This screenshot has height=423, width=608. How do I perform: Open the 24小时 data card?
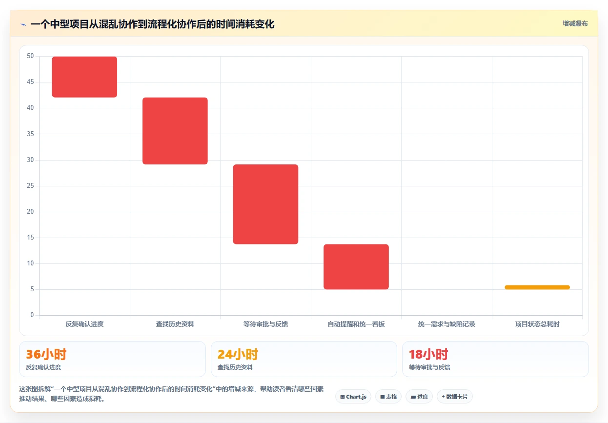(x=304, y=359)
